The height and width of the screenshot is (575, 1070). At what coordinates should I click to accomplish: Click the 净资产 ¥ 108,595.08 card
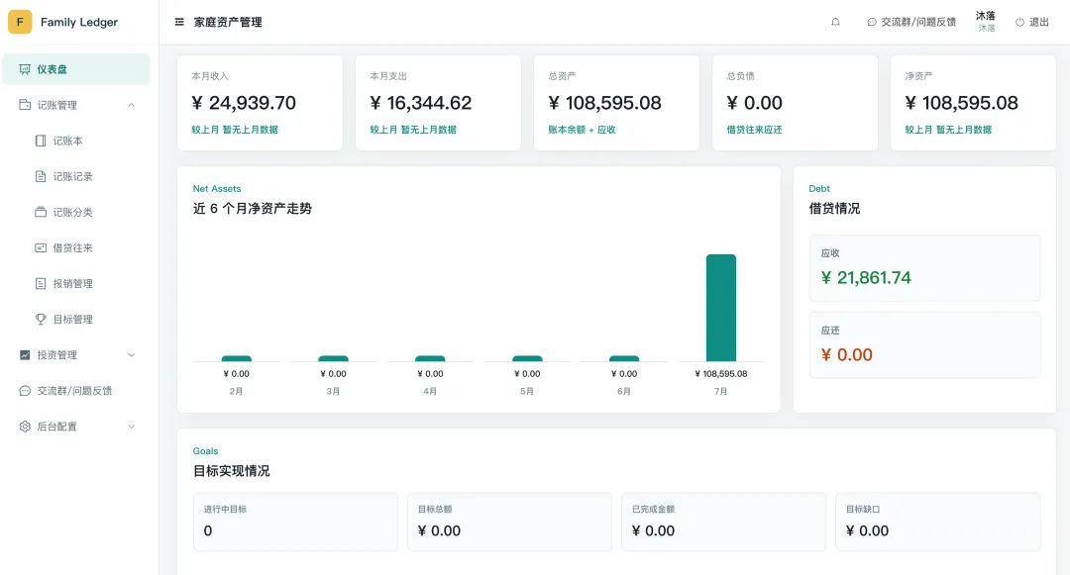(x=974, y=103)
